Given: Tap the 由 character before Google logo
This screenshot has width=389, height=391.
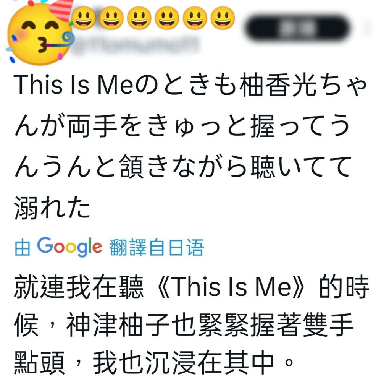Looking at the screenshot, I should [23, 248].
